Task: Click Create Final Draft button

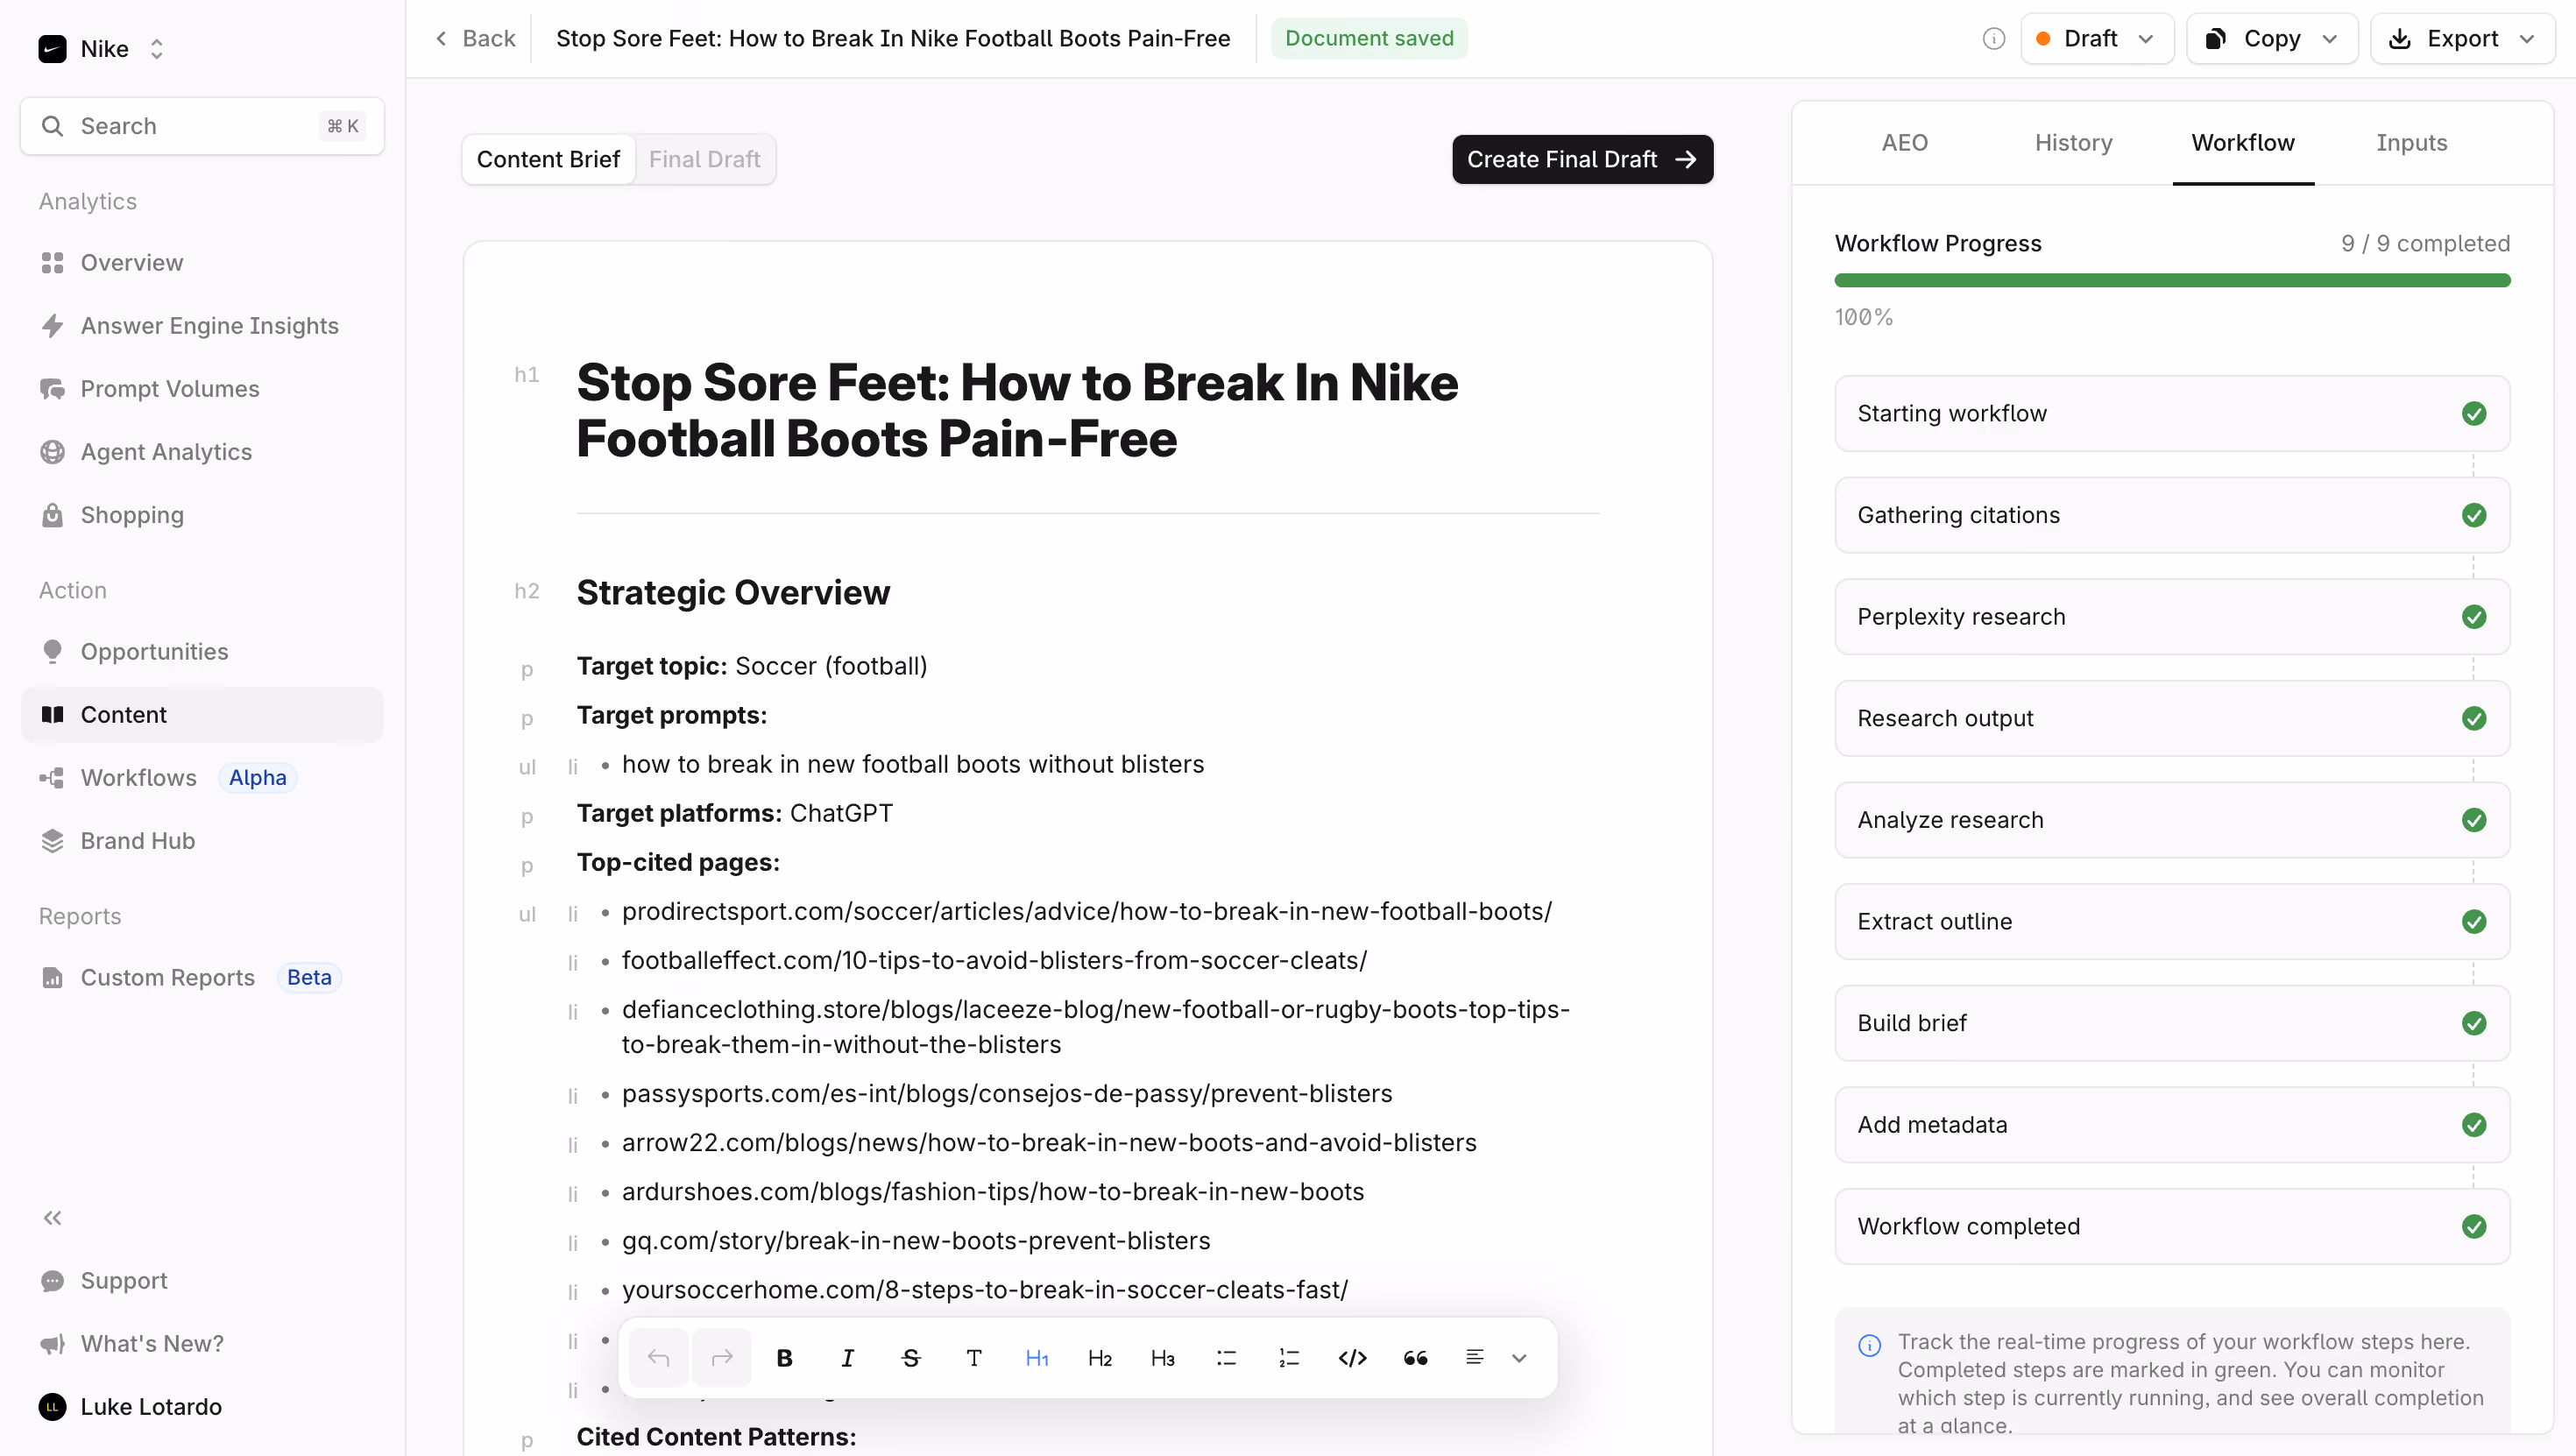Action: click(x=1582, y=159)
